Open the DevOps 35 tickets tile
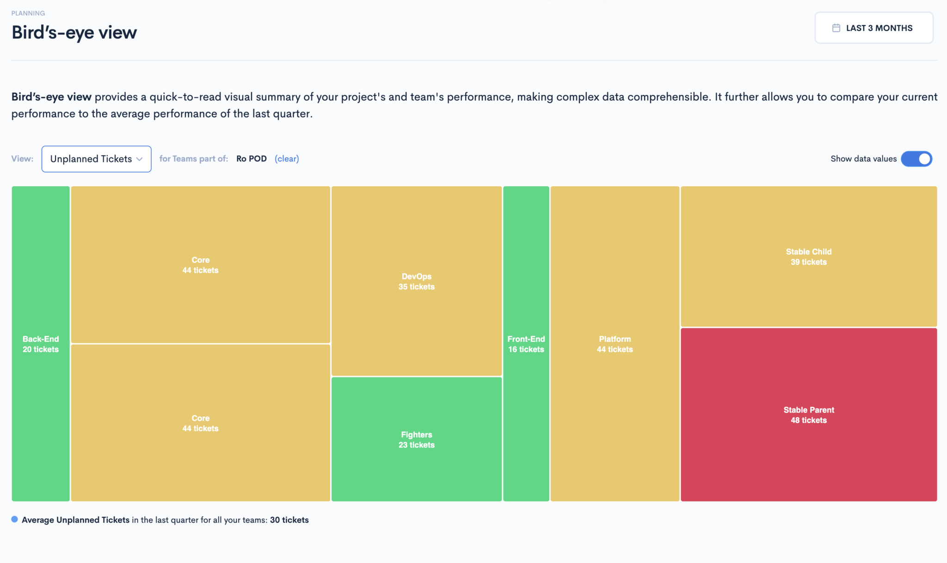This screenshot has width=947, height=563. pyautogui.click(x=417, y=281)
